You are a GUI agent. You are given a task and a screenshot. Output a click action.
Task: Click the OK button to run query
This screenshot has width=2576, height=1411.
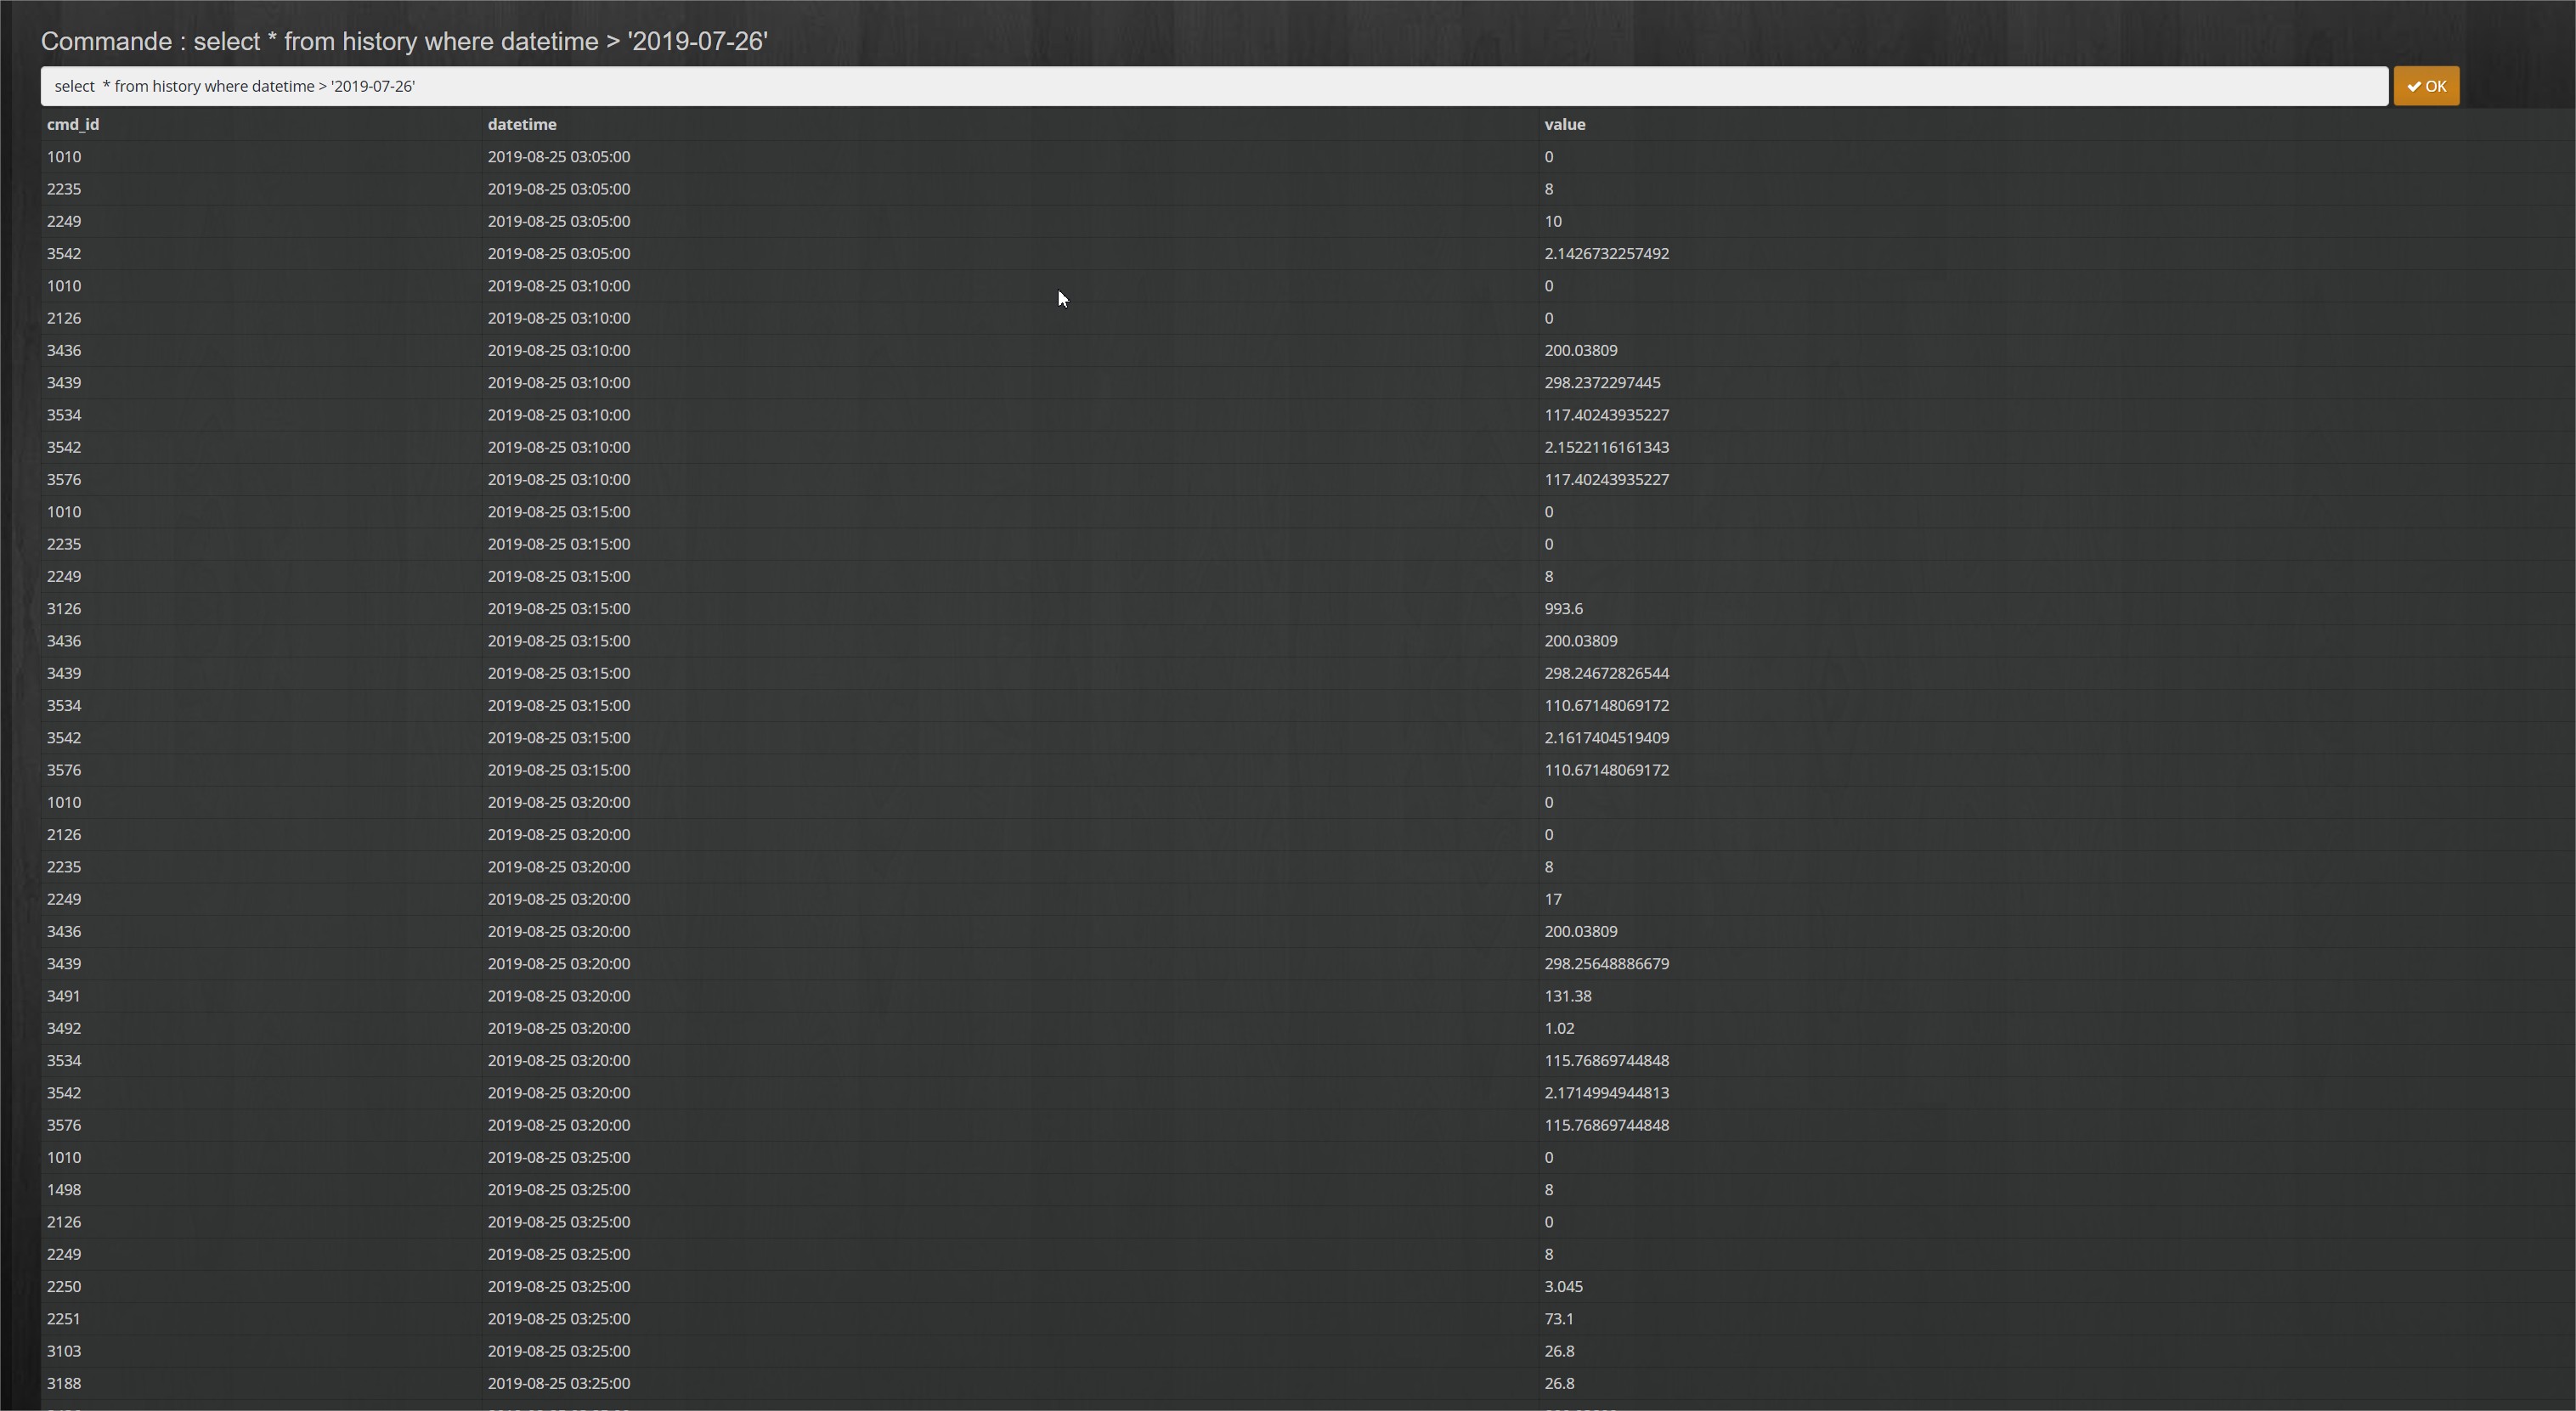[2426, 86]
